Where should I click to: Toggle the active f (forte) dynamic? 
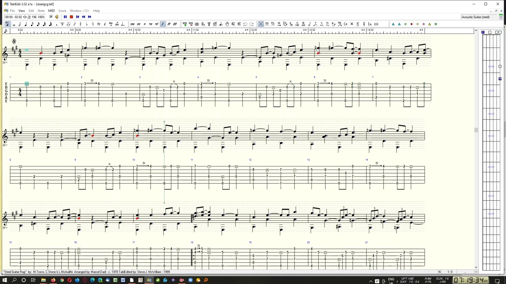pos(162,24)
